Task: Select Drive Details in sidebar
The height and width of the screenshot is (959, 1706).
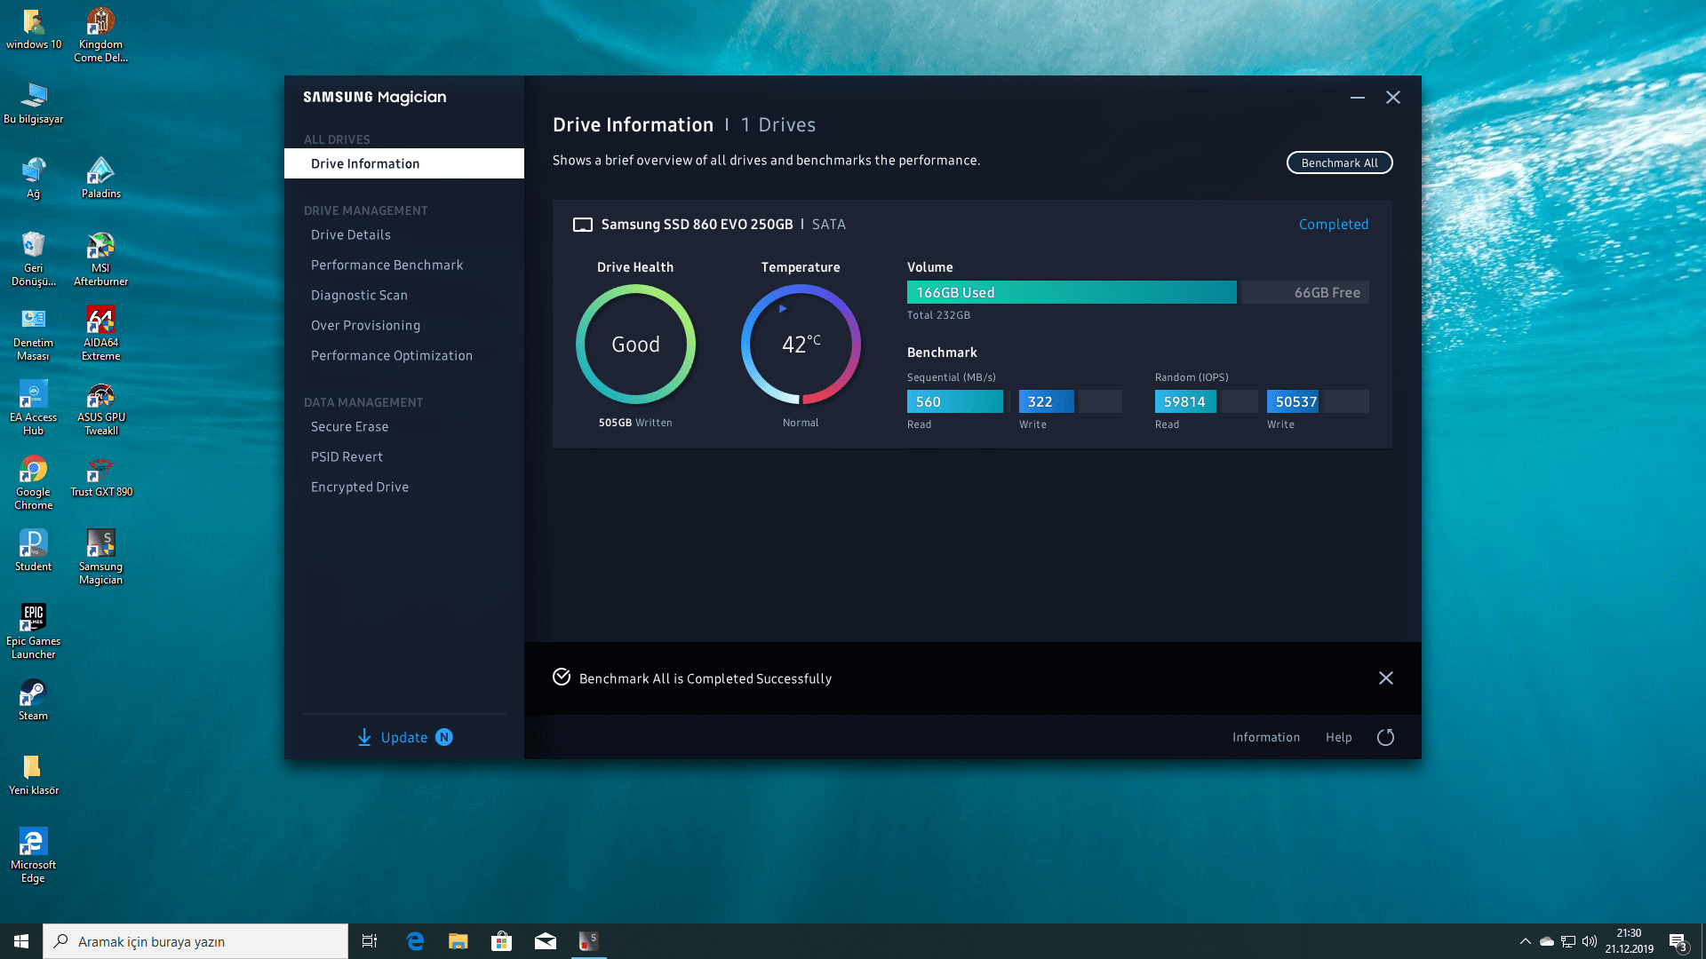Action: [x=350, y=234]
